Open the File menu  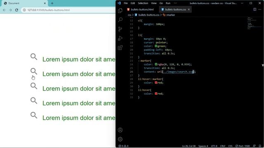[x=125, y=3]
